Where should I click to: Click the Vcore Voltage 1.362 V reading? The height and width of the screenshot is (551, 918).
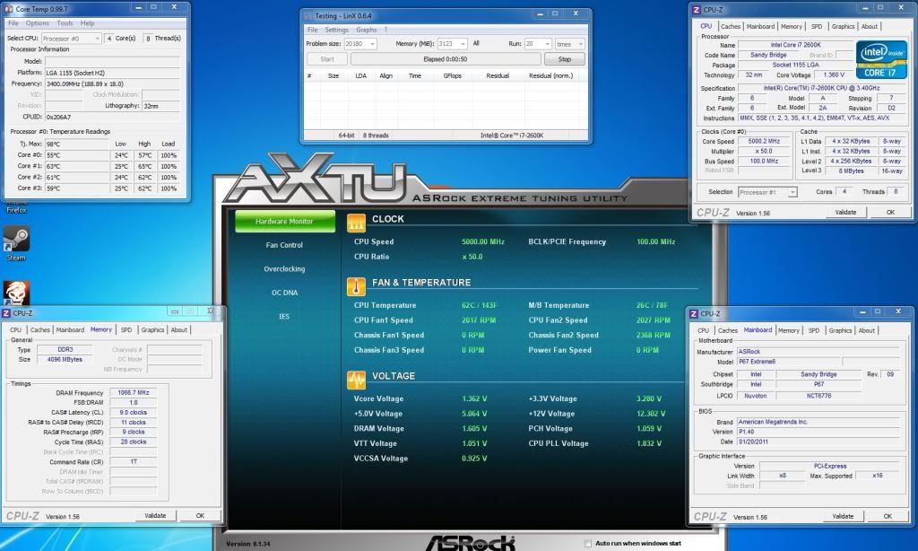(474, 398)
